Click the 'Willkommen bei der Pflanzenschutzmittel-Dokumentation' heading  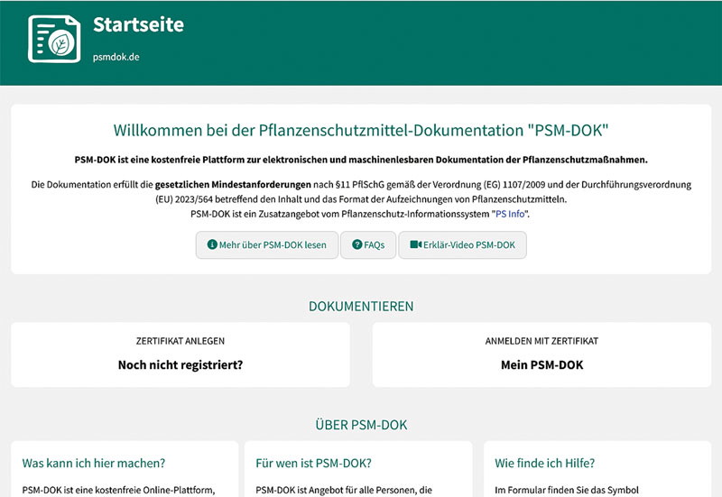click(x=361, y=132)
